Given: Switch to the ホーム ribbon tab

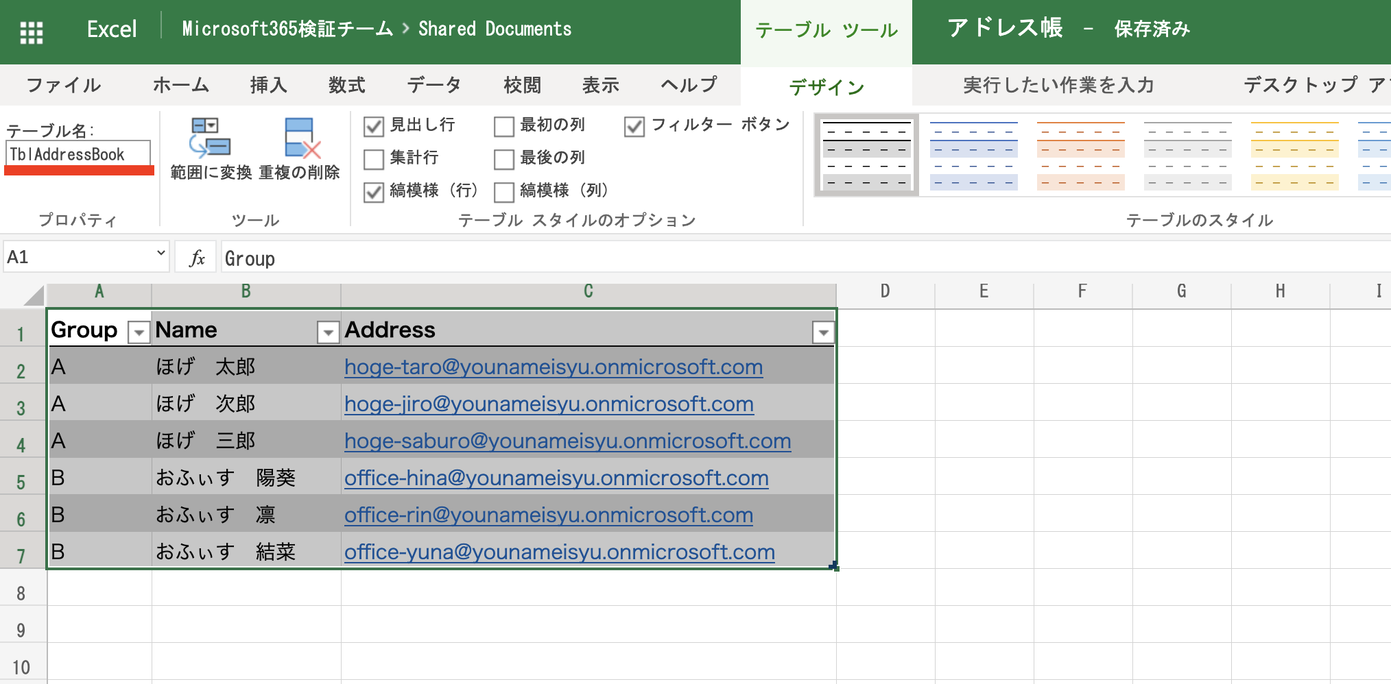Looking at the screenshot, I should pyautogui.click(x=182, y=85).
